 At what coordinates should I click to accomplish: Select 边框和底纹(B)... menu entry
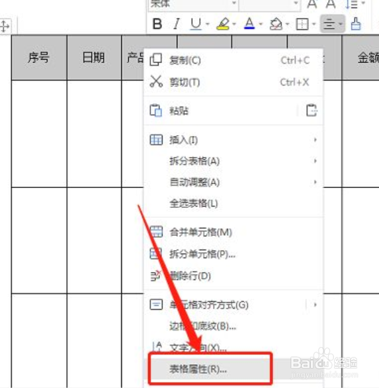(x=233, y=326)
